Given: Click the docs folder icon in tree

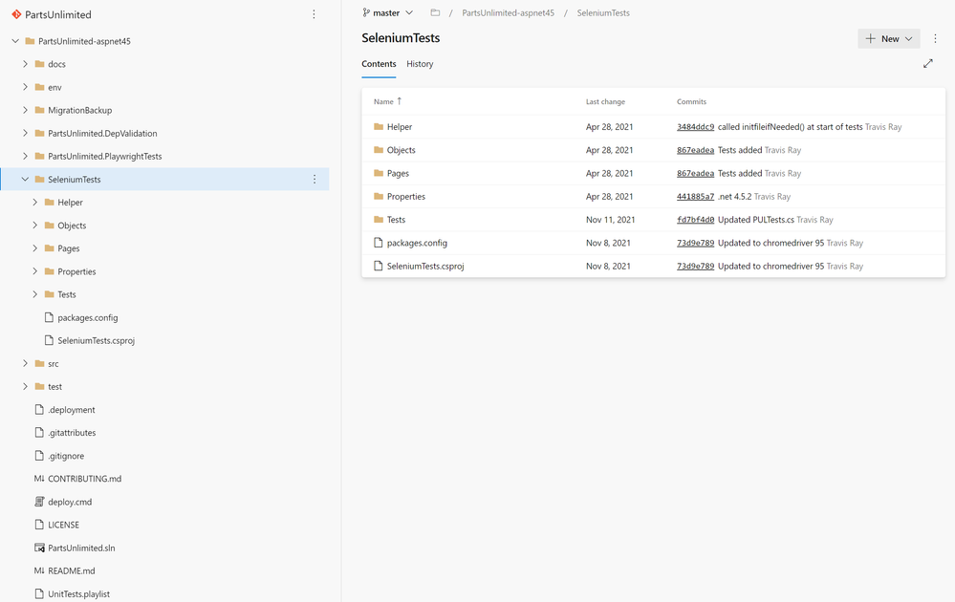Looking at the screenshot, I should (x=39, y=64).
